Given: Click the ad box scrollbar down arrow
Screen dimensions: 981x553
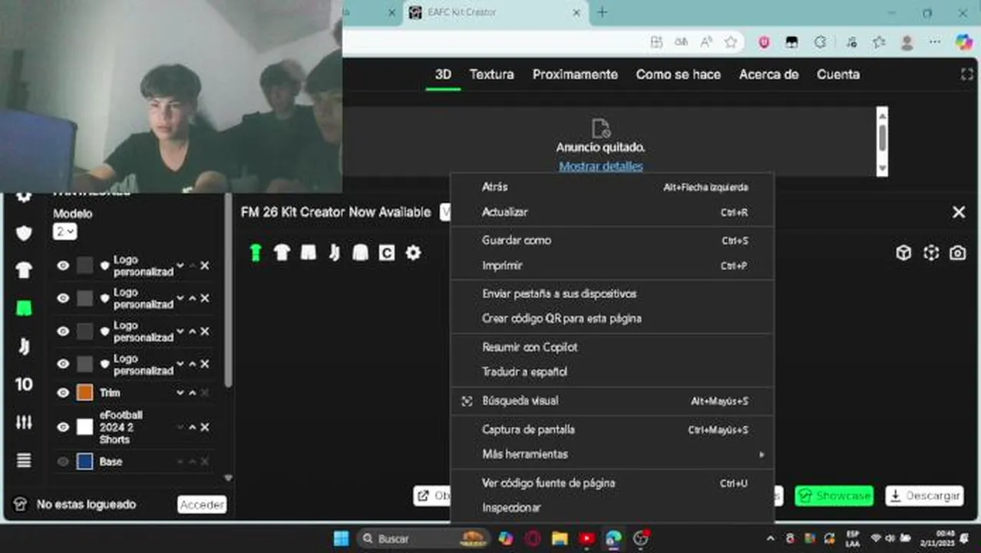Looking at the screenshot, I should pyautogui.click(x=882, y=169).
